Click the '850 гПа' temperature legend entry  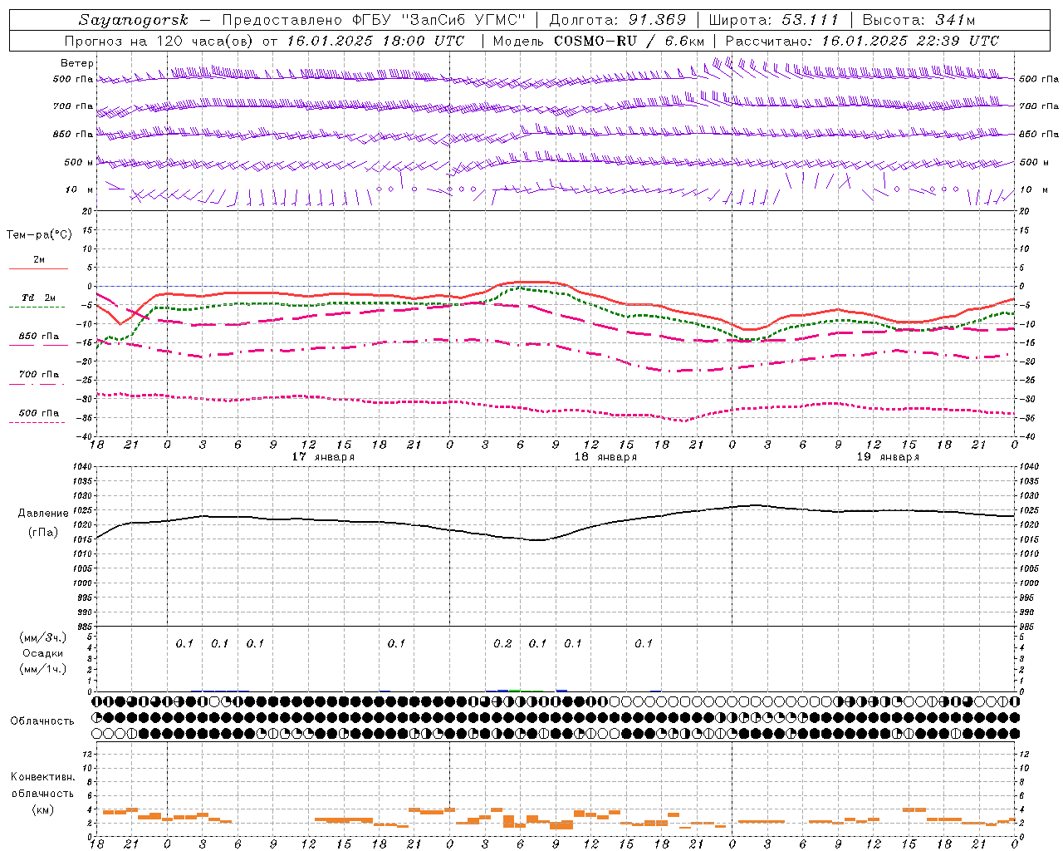point(39,337)
